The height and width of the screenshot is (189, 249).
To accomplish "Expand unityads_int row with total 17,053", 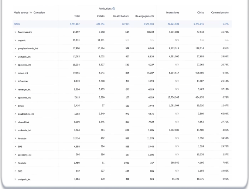I will [15, 57].
